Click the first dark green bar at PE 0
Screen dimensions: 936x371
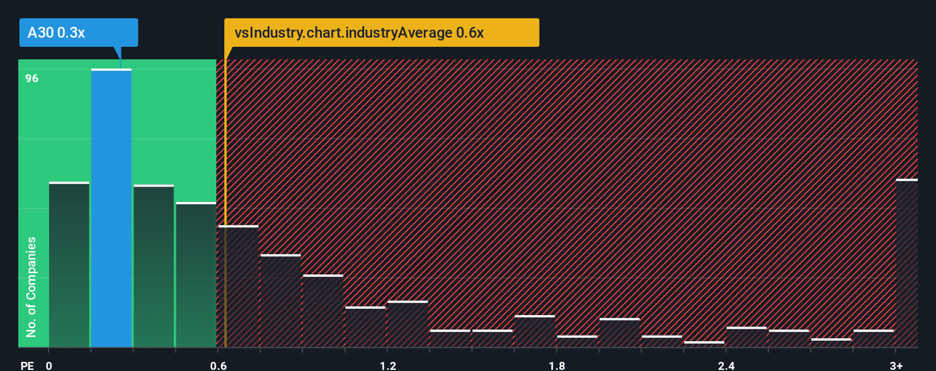point(69,265)
